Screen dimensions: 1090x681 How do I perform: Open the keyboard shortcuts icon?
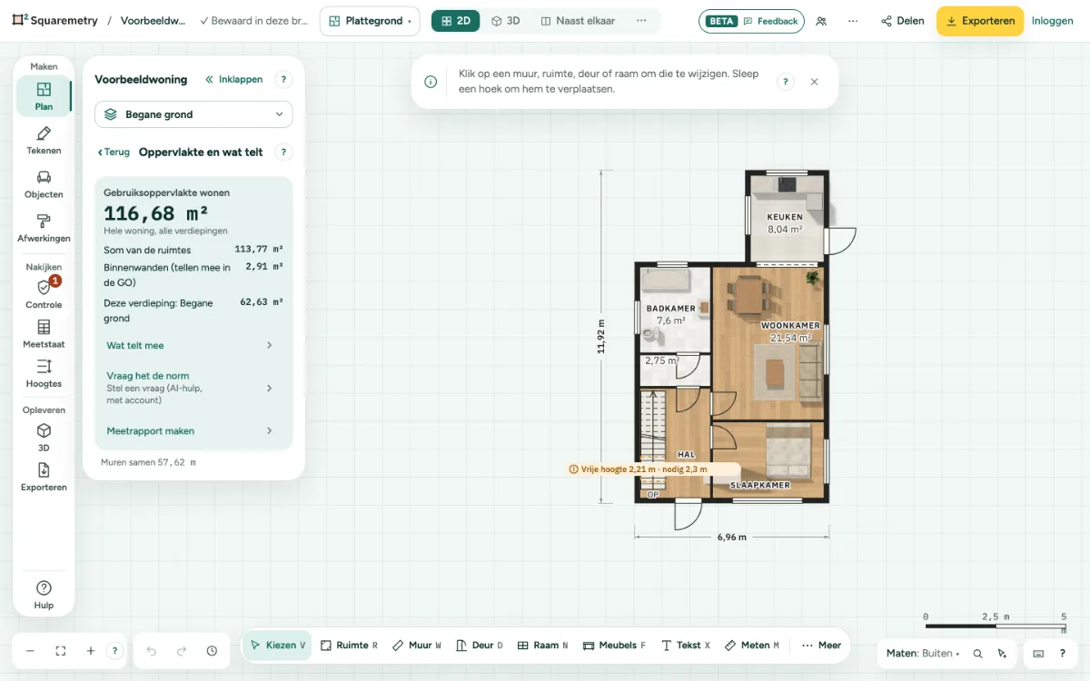pos(1038,653)
